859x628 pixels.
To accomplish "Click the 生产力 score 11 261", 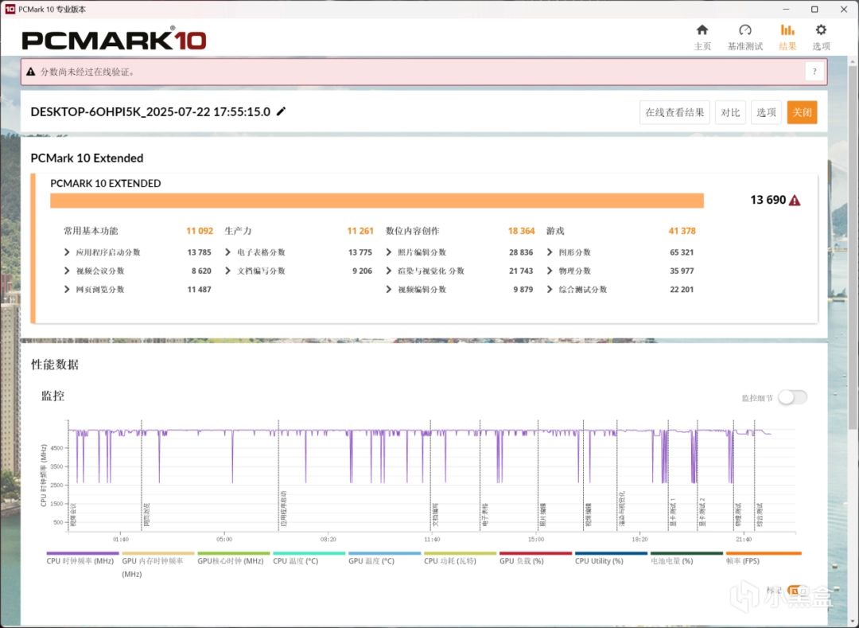I will (360, 231).
